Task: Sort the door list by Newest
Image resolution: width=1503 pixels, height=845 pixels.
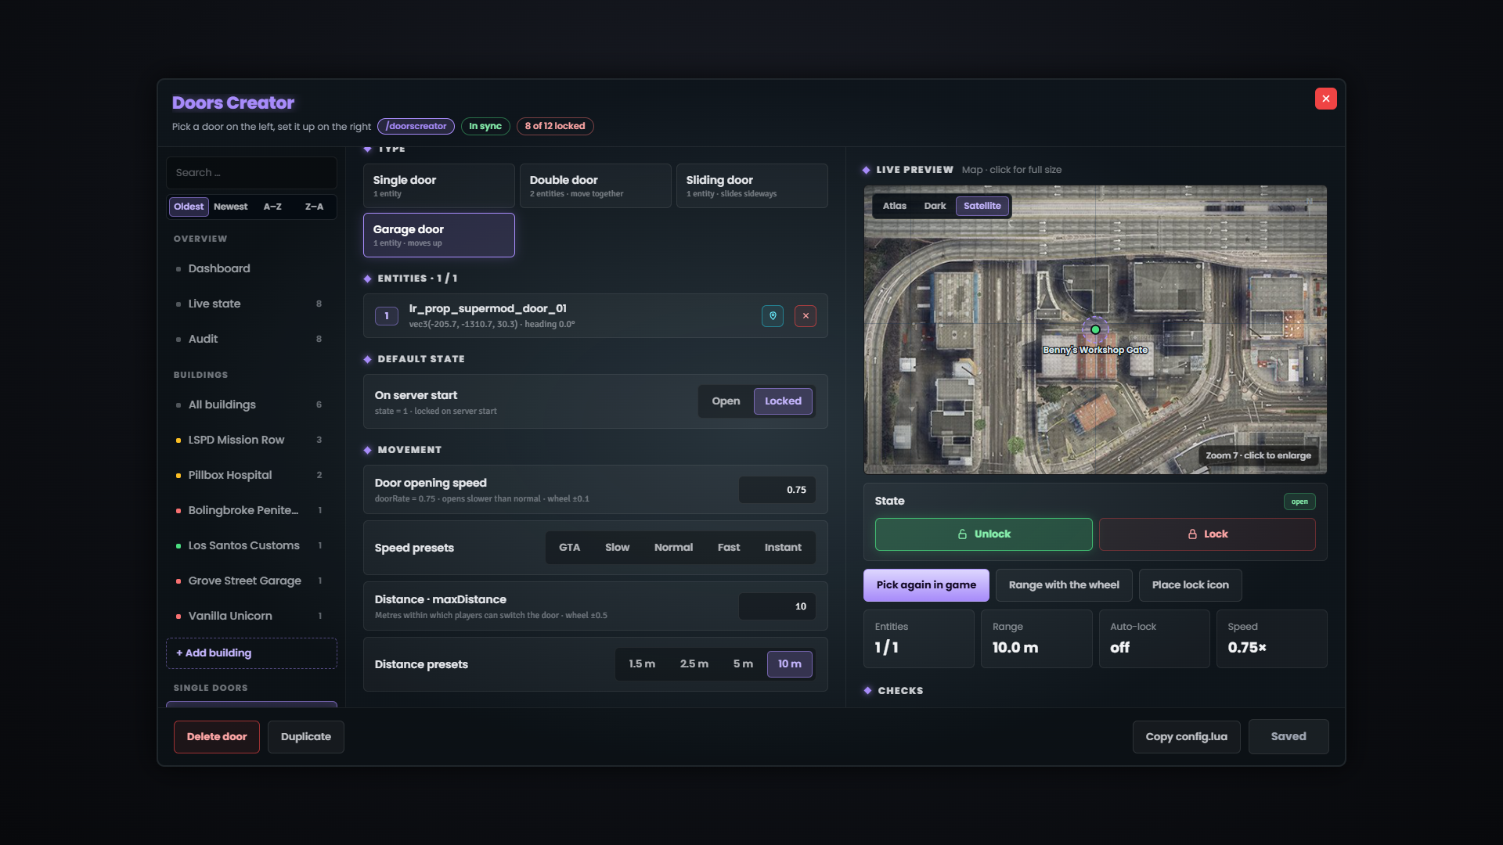Action: coord(230,207)
